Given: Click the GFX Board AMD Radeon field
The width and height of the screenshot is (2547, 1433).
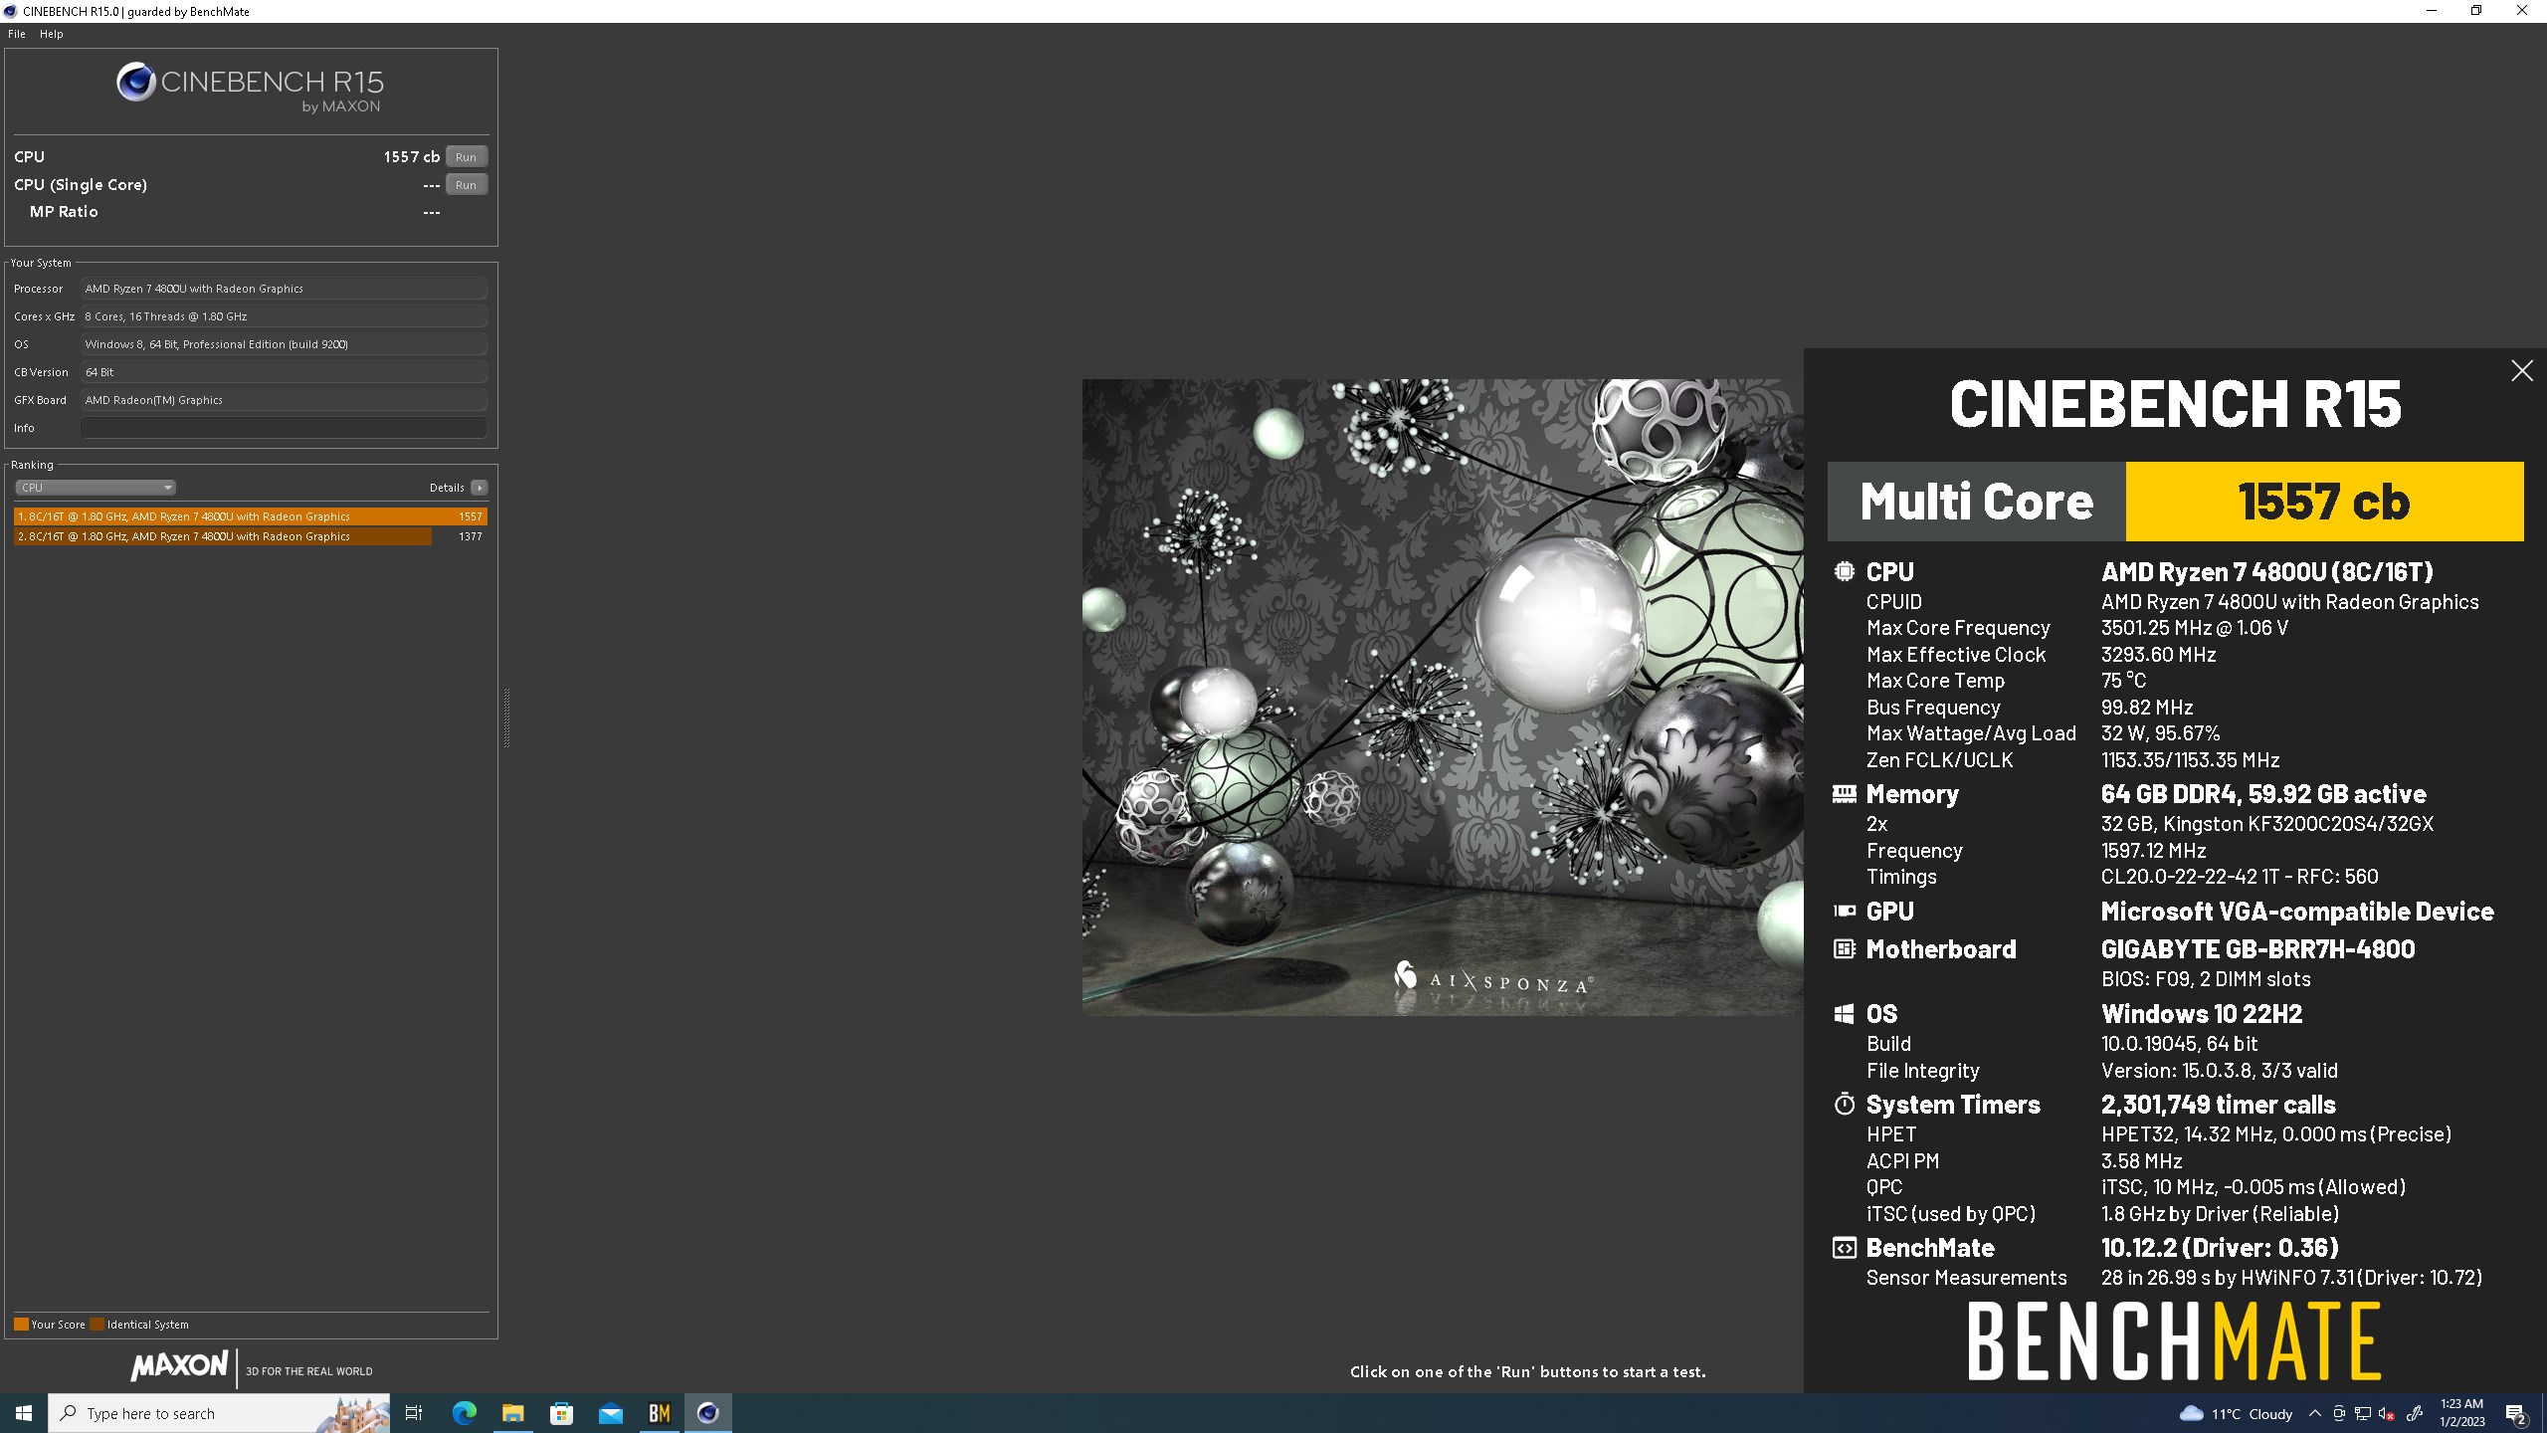Looking at the screenshot, I should [x=284, y=400].
